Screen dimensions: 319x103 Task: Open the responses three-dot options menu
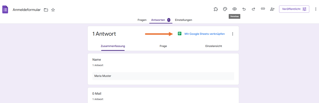pos(233,34)
